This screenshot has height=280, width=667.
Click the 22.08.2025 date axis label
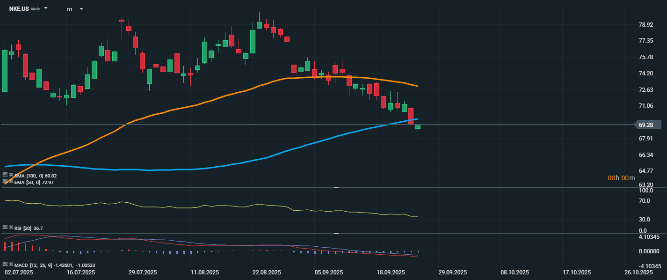pos(267,272)
